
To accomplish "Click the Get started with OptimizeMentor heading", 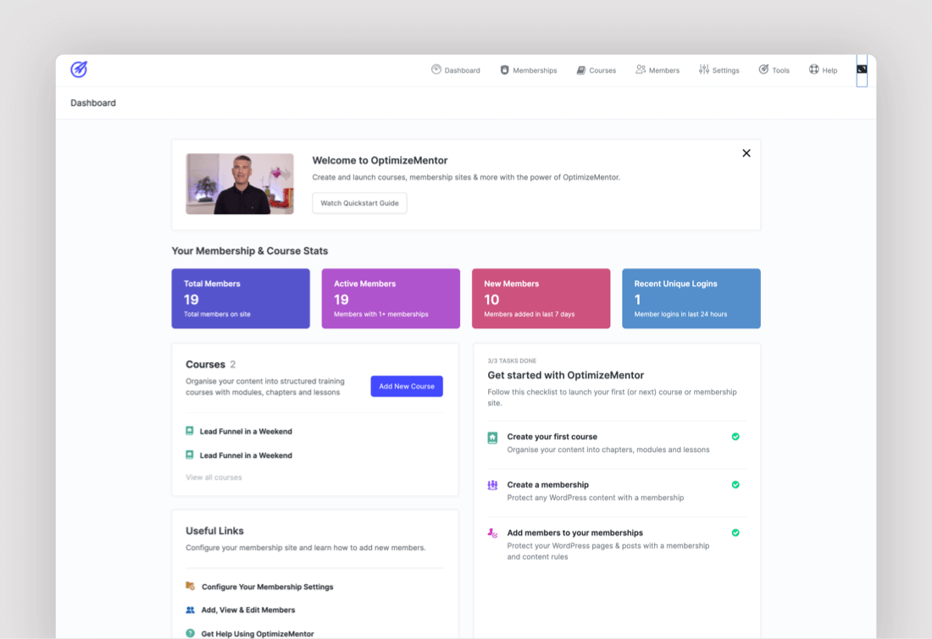I will click(566, 375).
